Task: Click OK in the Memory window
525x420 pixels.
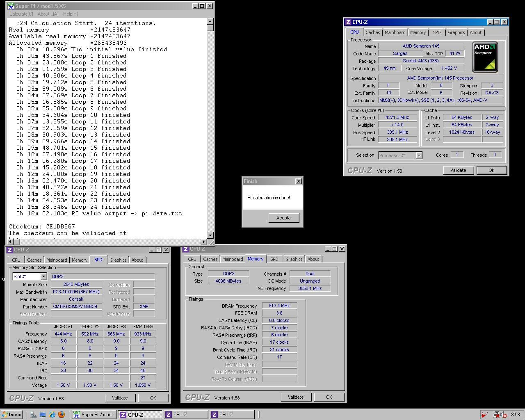Action: click(x=329, y=397)
